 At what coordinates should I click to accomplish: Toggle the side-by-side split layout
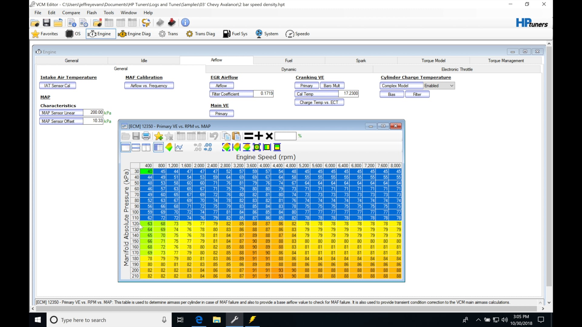[146, 147]
